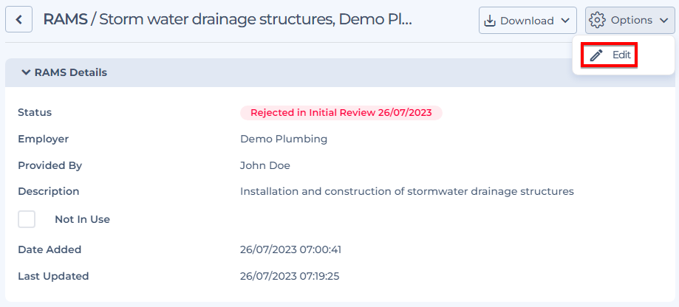Click the RAMS breadcrumb link
The height and width of the screenshot is (307, 679).
coord(65,19)
